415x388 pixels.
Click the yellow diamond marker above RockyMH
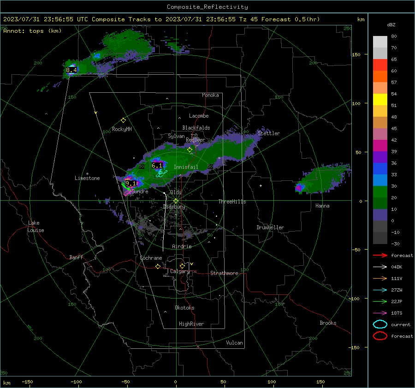click(x=123, y=120)
